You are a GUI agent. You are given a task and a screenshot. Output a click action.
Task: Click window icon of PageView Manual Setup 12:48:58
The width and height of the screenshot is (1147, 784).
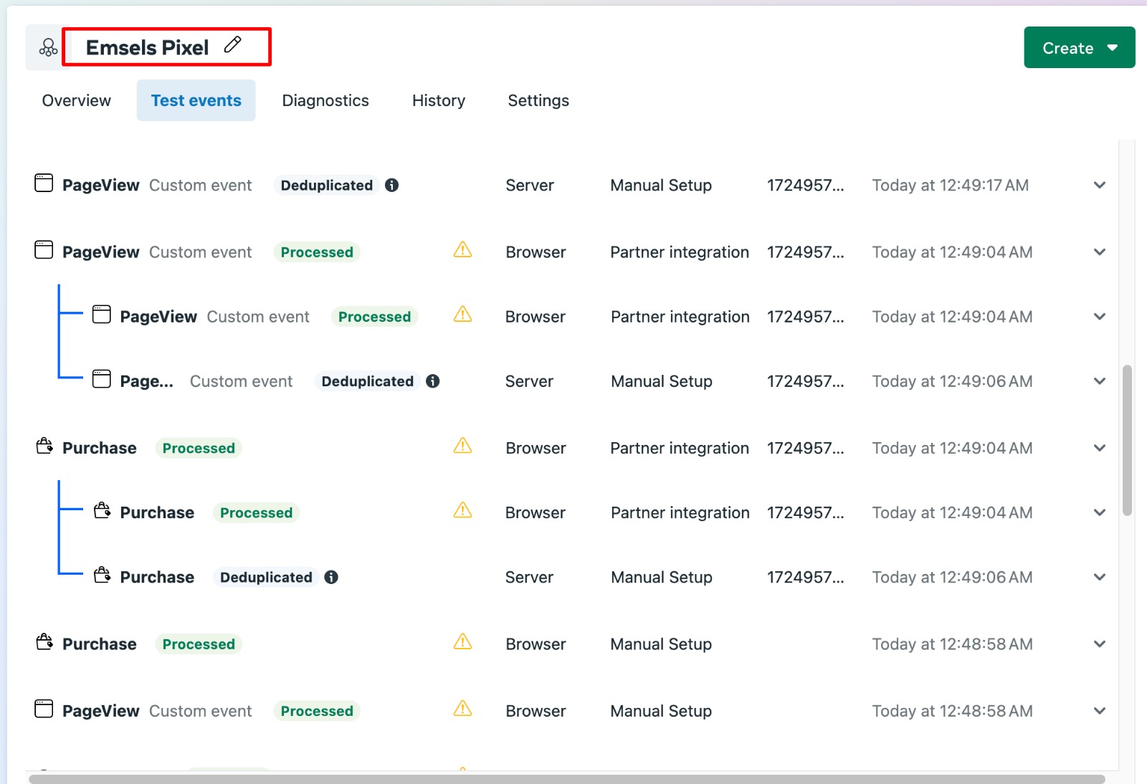(x=44, y=709)
